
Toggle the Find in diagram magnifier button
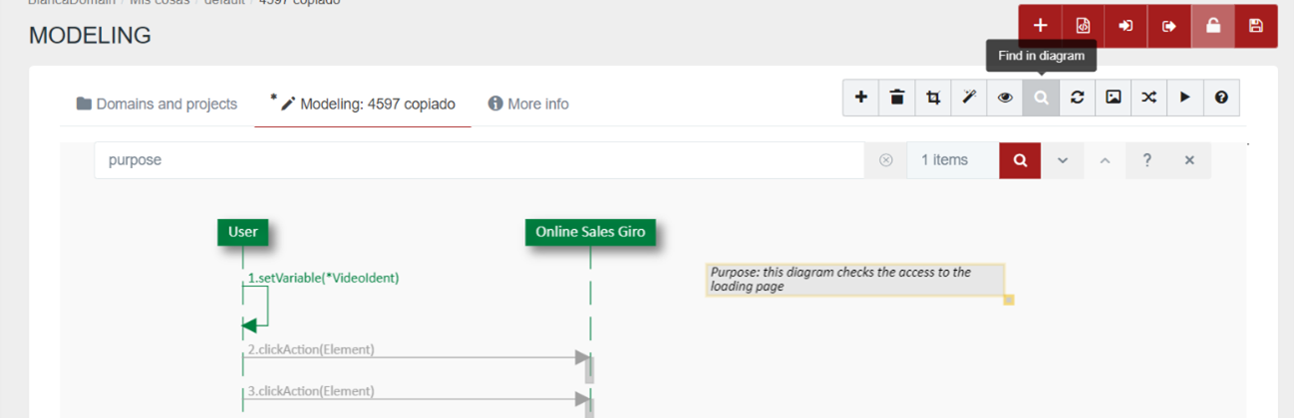pos(1041,98)
